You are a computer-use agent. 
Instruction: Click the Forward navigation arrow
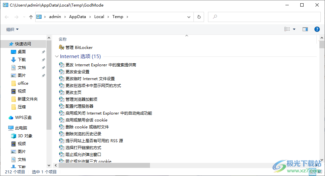click(16, 17)
